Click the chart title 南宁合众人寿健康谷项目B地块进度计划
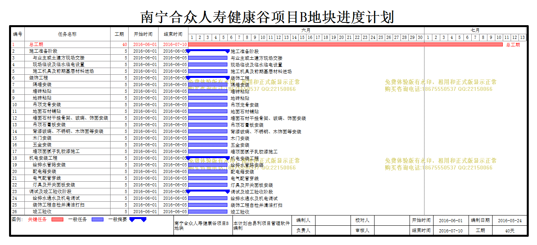 (x=267, y=17)
